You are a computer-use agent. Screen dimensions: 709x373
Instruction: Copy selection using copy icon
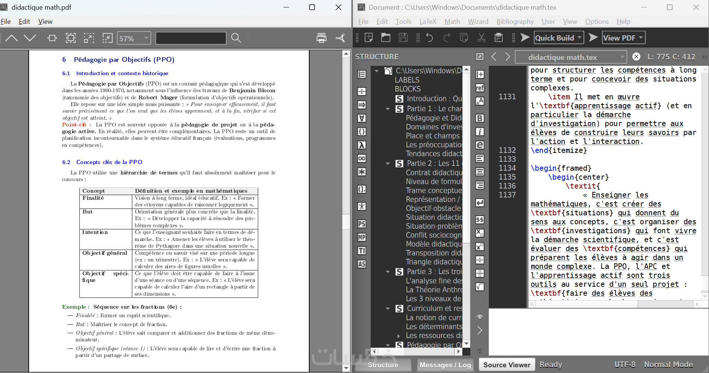pos(464,38)
